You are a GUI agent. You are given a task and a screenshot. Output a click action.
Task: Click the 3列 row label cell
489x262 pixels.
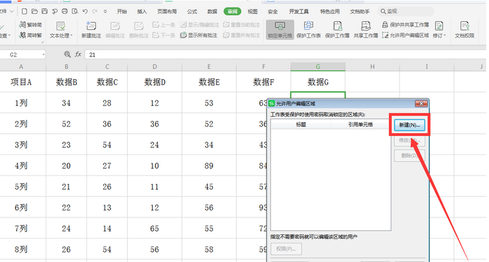(21, 145)
